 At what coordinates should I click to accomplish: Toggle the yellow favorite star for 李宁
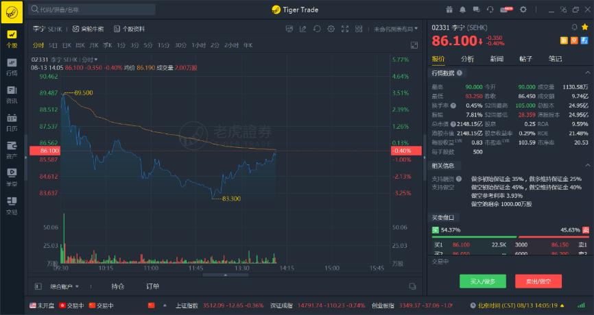(x=585, y=27)
